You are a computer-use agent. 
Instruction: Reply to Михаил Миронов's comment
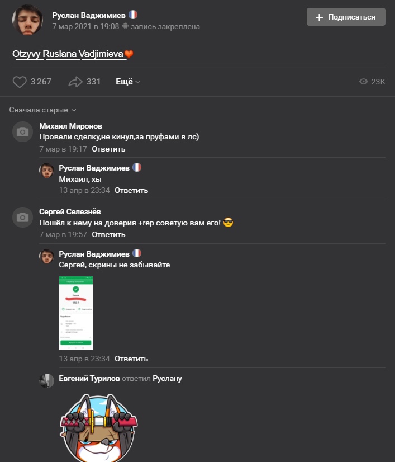click(108, 149)
